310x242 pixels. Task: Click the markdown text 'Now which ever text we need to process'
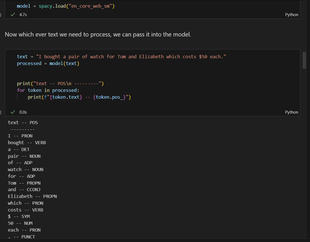(x=59, y=34)
